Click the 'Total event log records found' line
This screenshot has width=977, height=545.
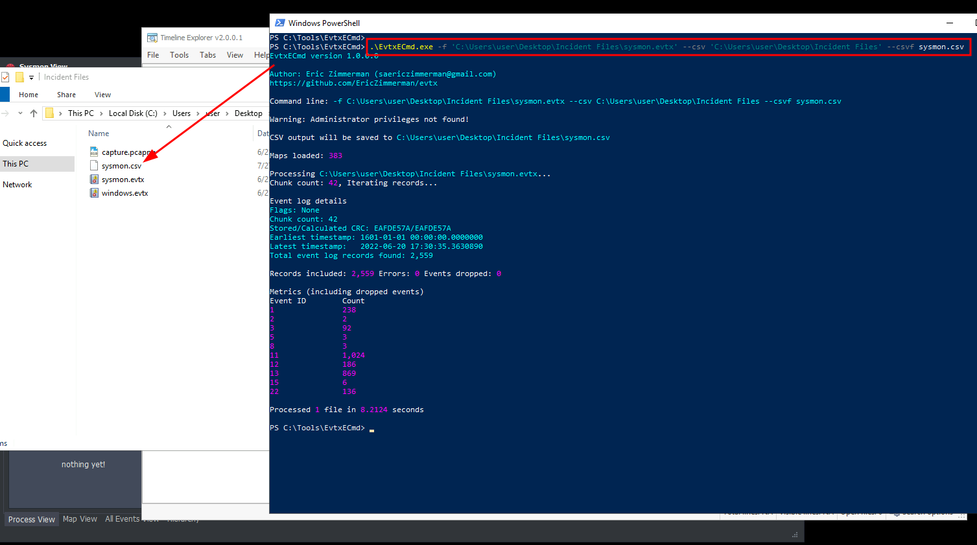pos(351,255)
